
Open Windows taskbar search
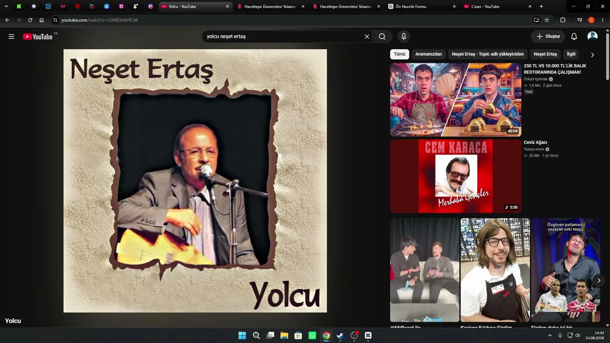(x=256, y=335)
